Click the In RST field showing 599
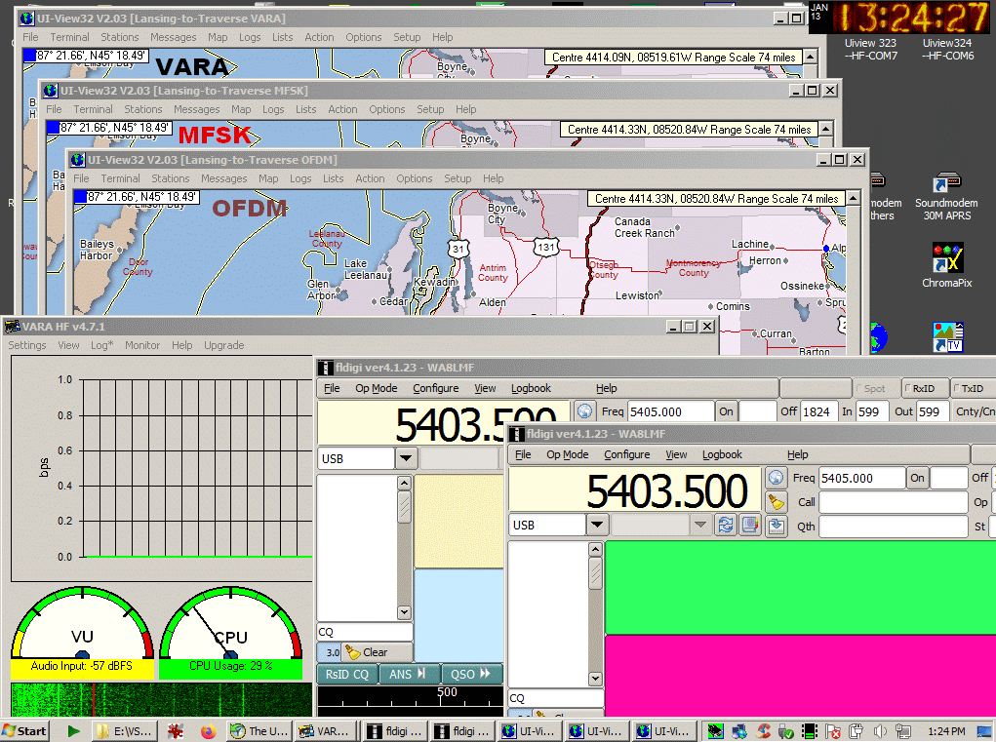Screen dimensions: 996x742 [871, 411]
